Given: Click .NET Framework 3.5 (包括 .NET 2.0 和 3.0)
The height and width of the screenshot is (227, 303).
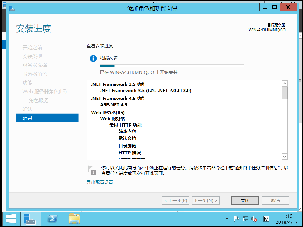Looking at the screenshot, I should [x=146, y=91].
